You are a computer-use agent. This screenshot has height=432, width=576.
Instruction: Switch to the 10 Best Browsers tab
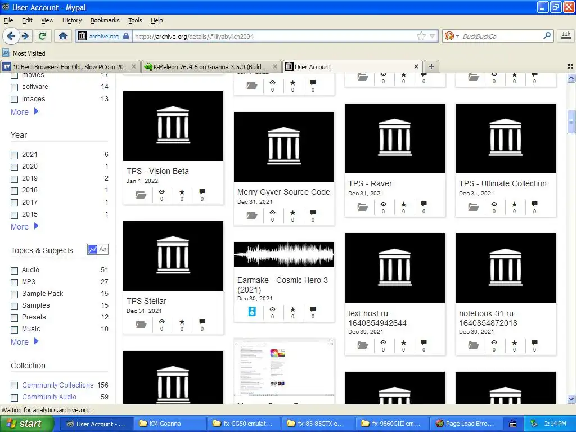70,66
